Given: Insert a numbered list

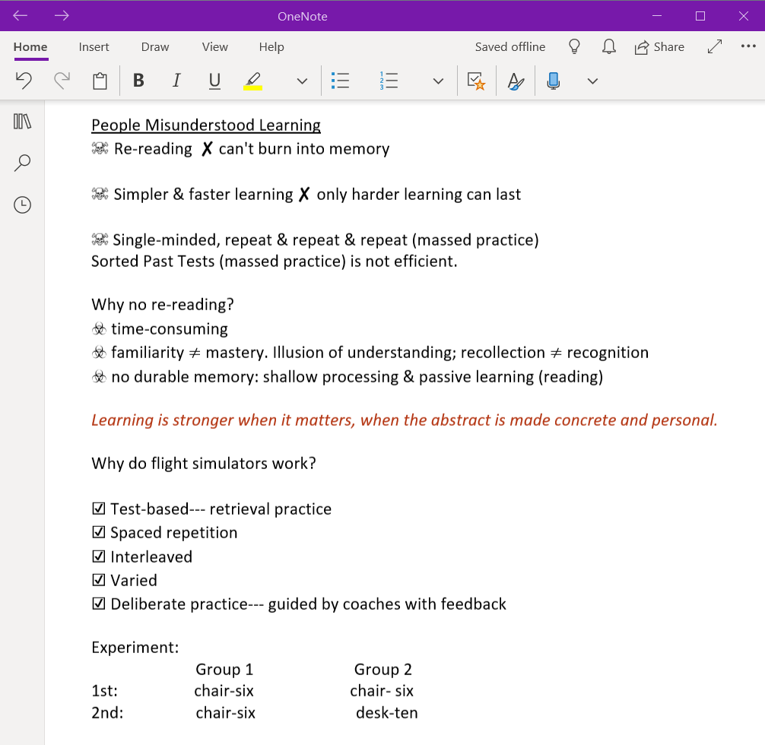Looking at the screenshot, I should click(x=389, y=81).
